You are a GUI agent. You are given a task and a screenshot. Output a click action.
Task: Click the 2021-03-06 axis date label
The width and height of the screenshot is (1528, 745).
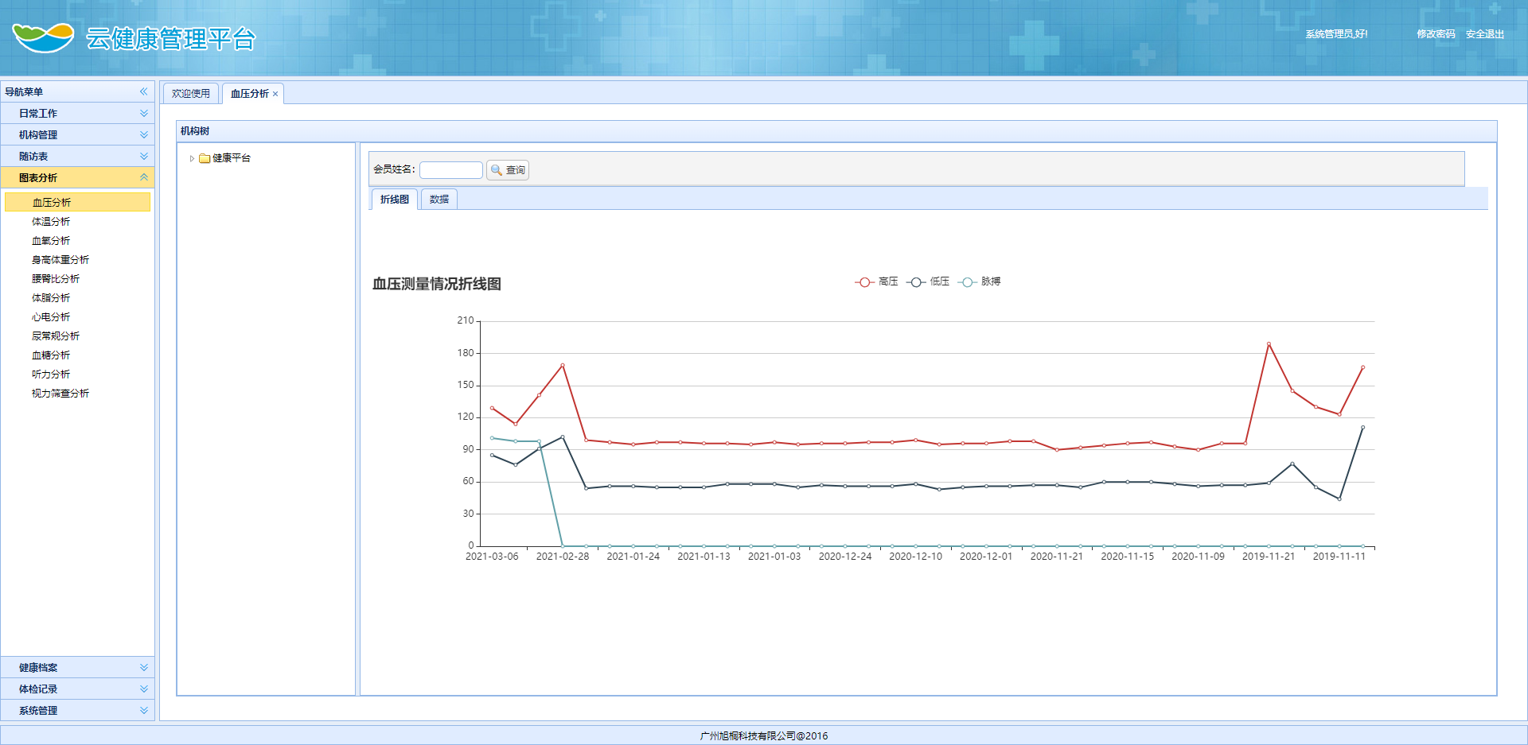[x=492, y=557]
